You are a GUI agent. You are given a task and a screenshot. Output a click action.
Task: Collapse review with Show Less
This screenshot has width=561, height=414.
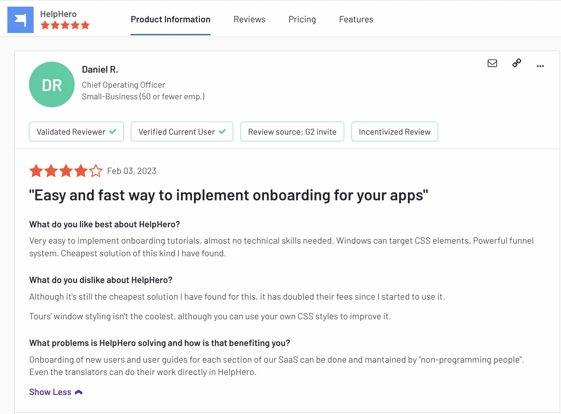[x=50, y=392]
